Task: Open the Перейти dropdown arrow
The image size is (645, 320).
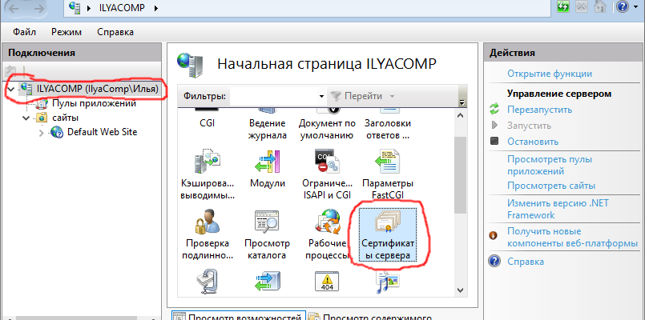Action: coord(392,97)
